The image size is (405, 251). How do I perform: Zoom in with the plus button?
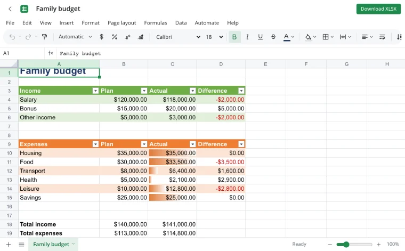pyautogui.click(x=379, y=244)
